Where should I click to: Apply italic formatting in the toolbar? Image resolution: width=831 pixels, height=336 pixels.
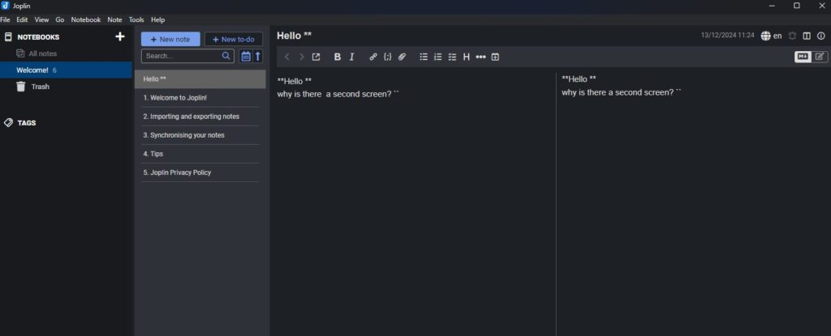[x=351, y=57]
